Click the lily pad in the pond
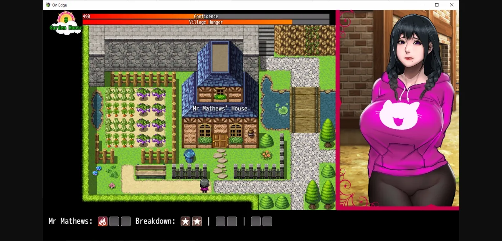Screen dimensions: 502x241 282,109
